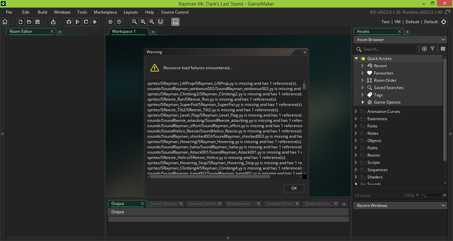Click the Create Executable toolbar icon
Viewport: 453px width, 241px height.
pyautogui.click(x=53, y=22)
